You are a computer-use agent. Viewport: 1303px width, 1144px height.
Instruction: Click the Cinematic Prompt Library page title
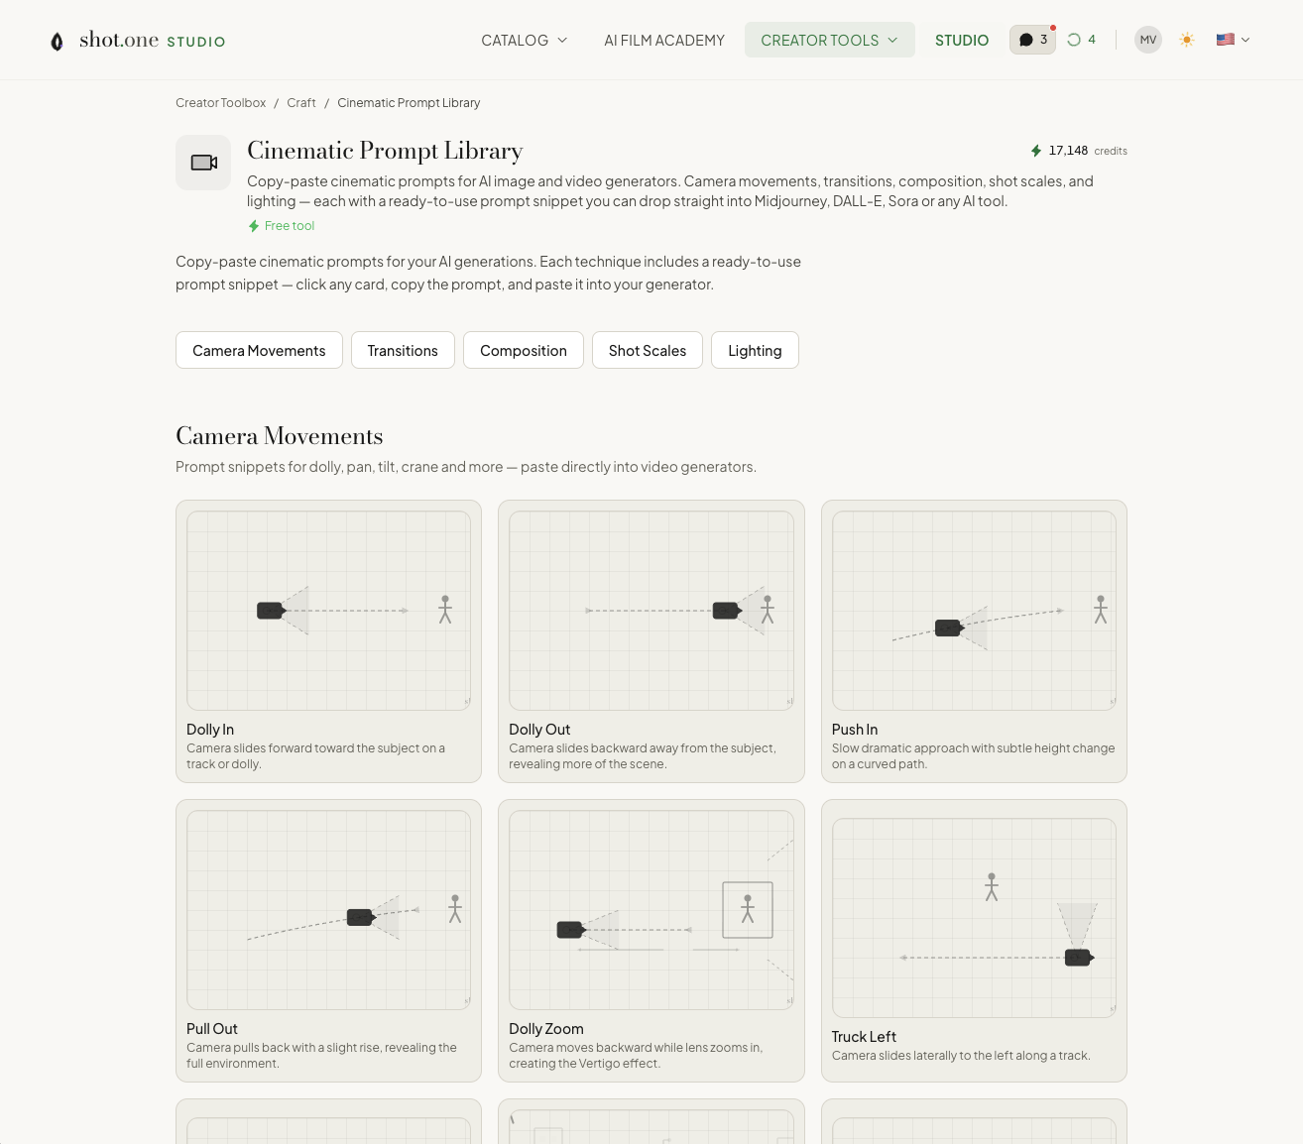(x=385, y=151)
